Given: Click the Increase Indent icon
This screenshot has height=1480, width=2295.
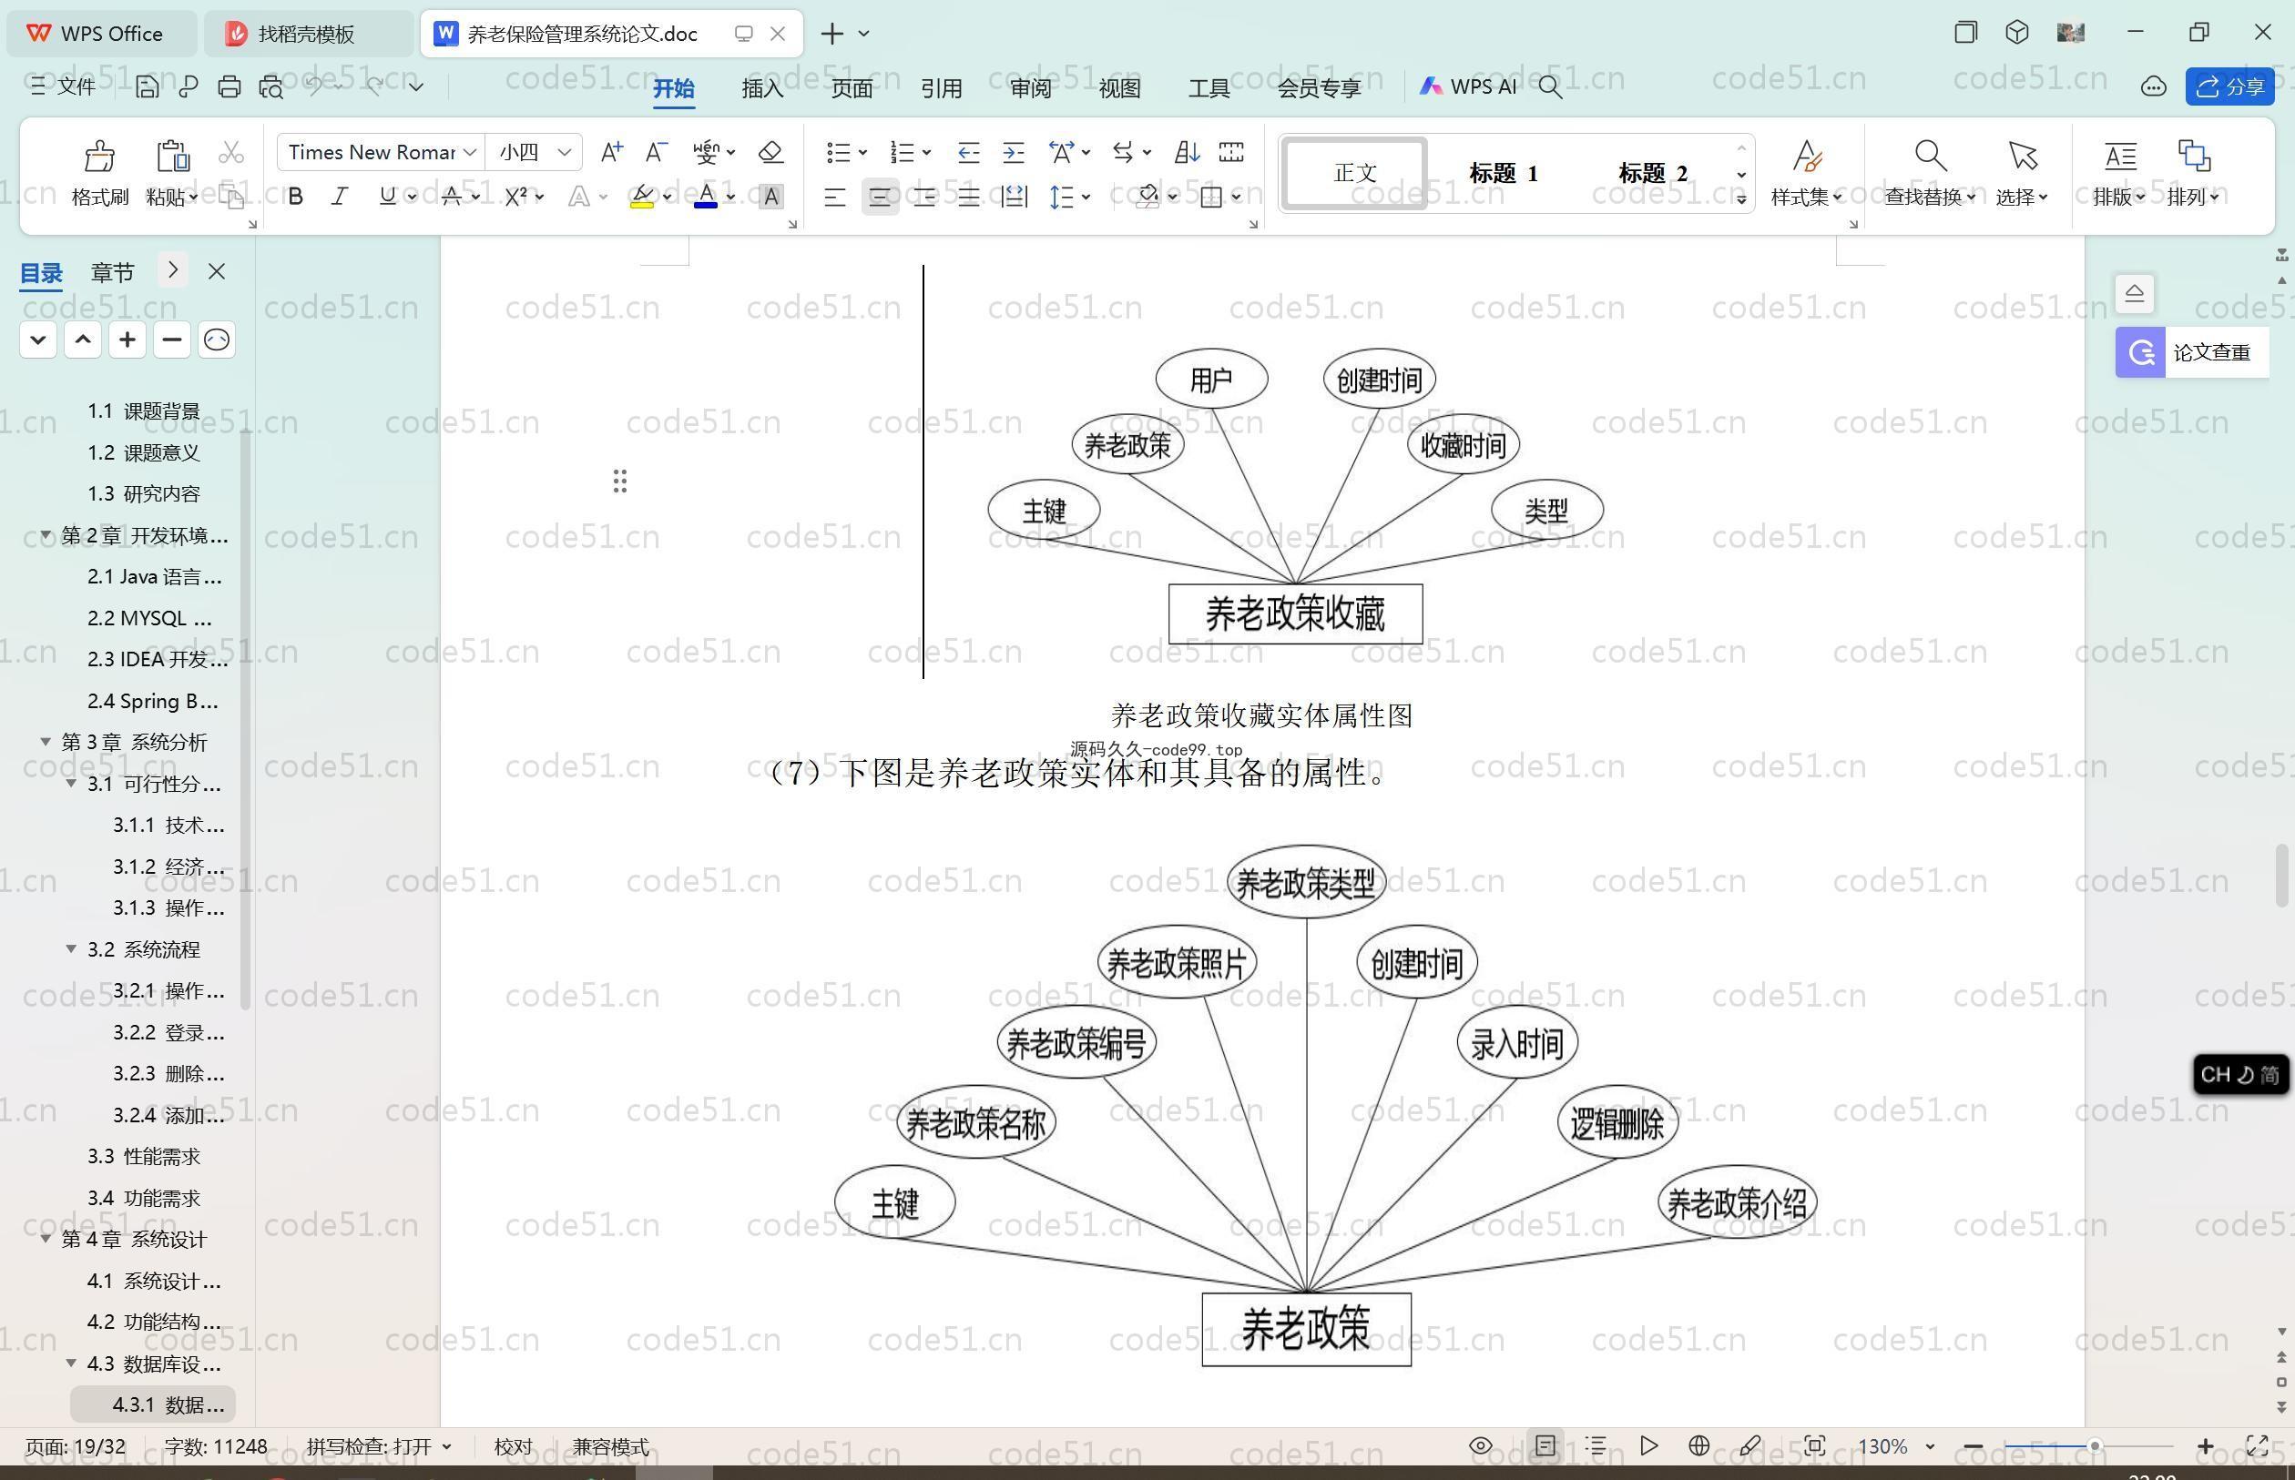Looking at the screenshot, I should [x=1014, y=152].
